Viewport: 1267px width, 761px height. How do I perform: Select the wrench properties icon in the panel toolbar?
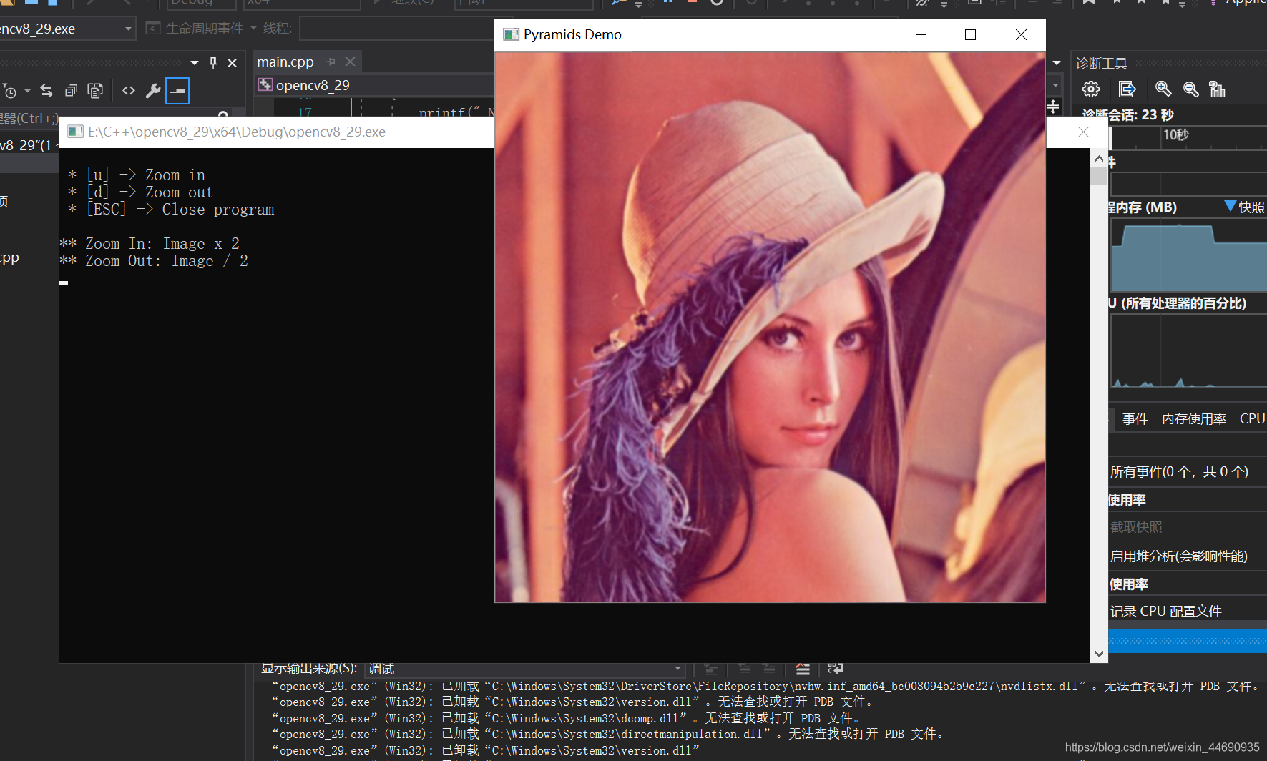[x=153, y=91]
